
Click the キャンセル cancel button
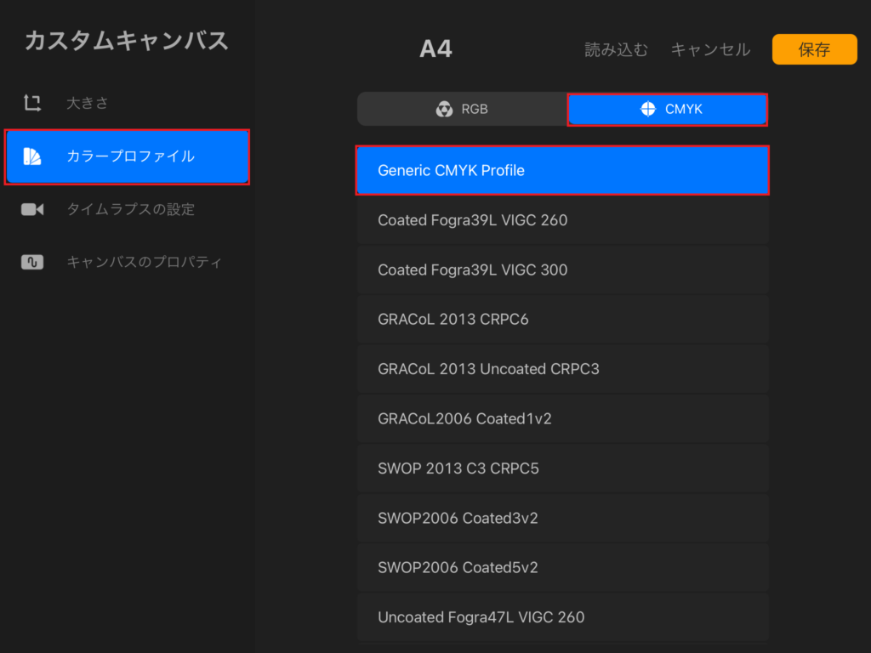pos(710,49)
